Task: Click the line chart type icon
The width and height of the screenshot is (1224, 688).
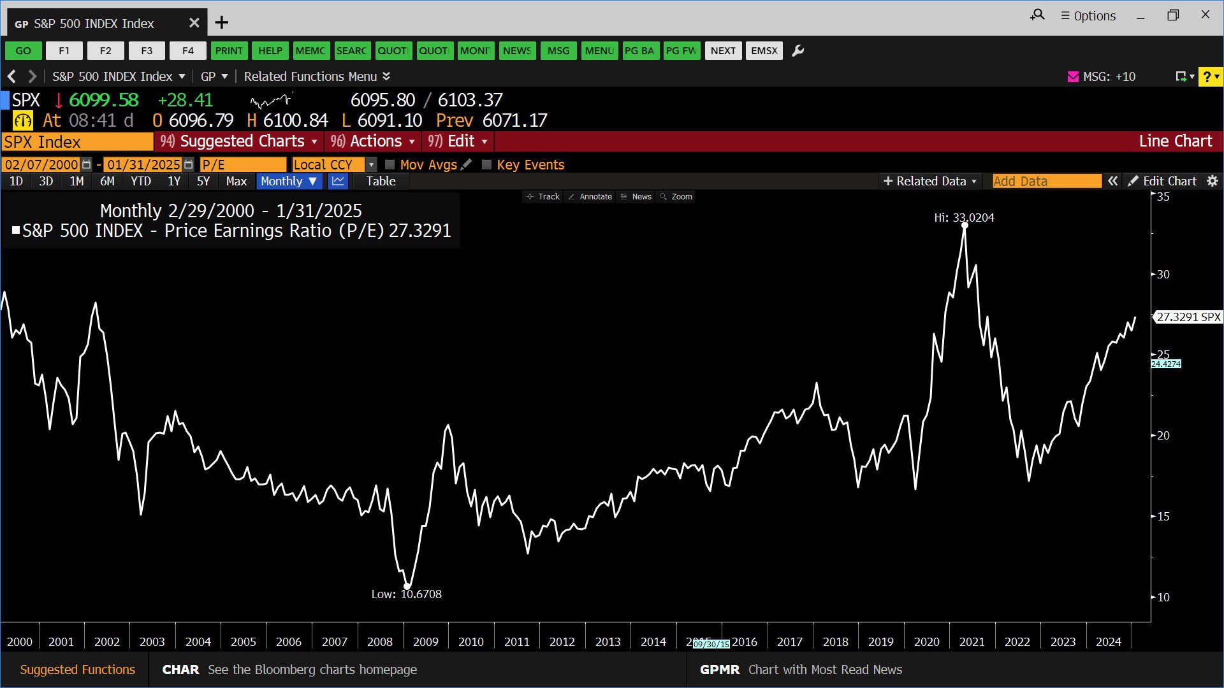Action: (x=338, y=182)
